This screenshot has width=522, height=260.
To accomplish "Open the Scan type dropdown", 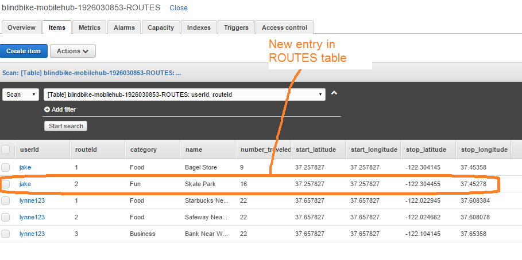I will coord(21,94).
